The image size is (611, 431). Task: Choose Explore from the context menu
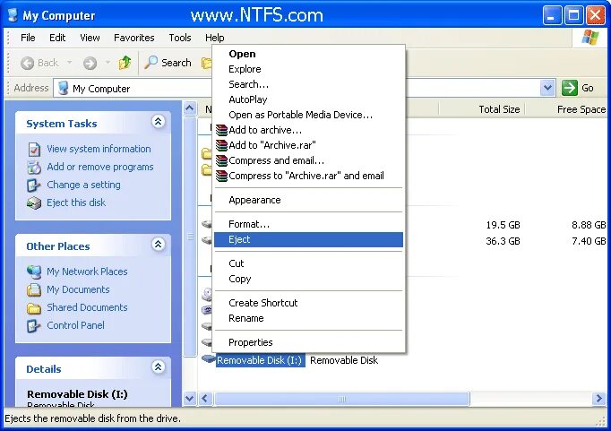pos(308,69)
